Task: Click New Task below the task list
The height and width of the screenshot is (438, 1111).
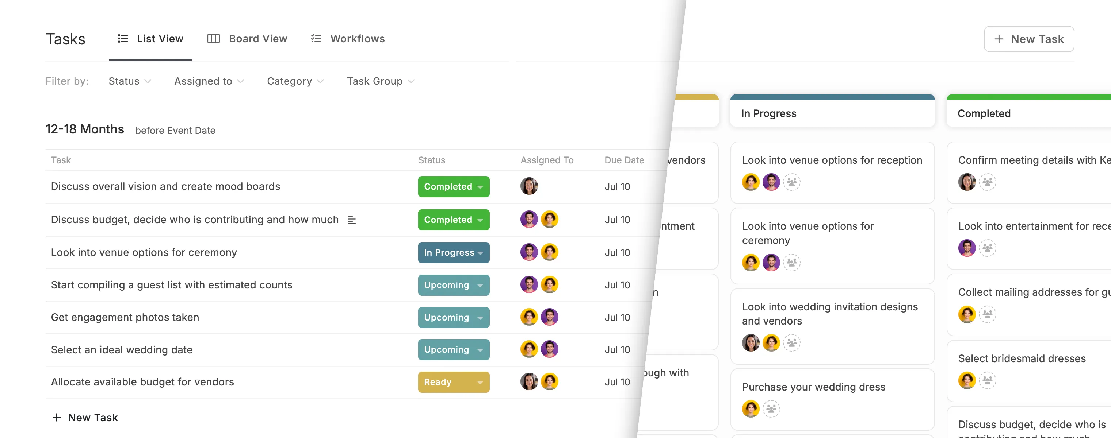Action: [x=85, y=417]
